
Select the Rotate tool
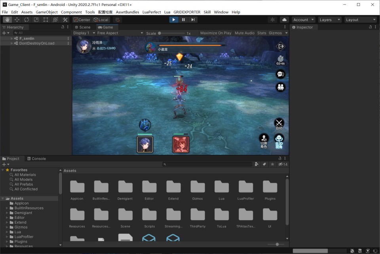click(27, 20)
